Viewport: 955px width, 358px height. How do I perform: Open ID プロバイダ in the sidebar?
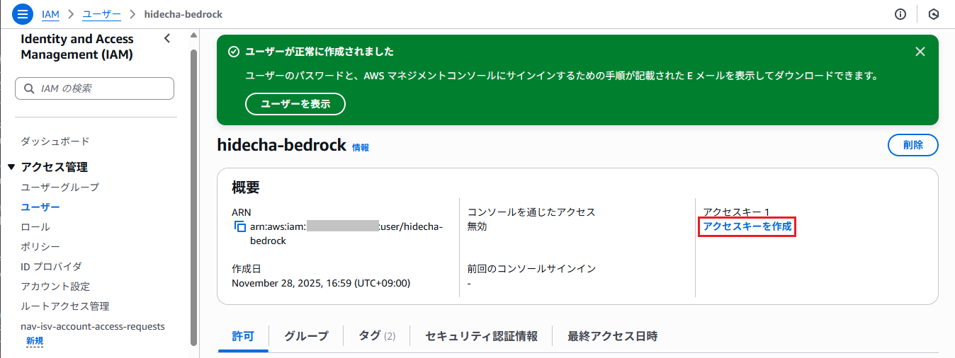point(51,267)
